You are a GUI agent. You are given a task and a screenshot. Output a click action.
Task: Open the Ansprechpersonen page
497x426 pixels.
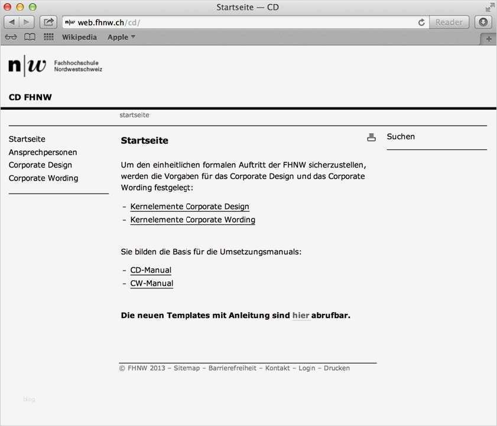(43, 152)
